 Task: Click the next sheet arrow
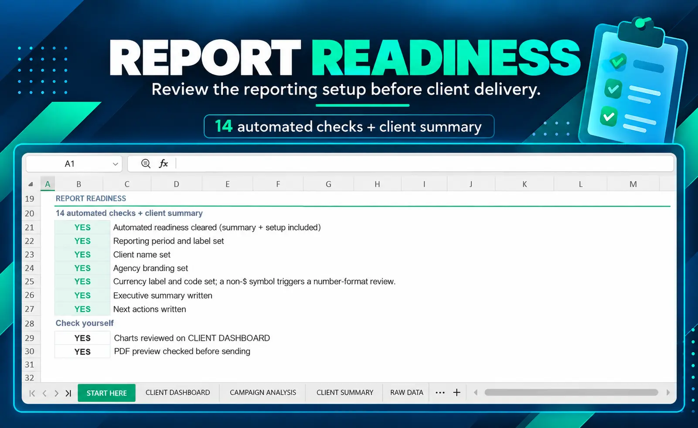[56, 393]
